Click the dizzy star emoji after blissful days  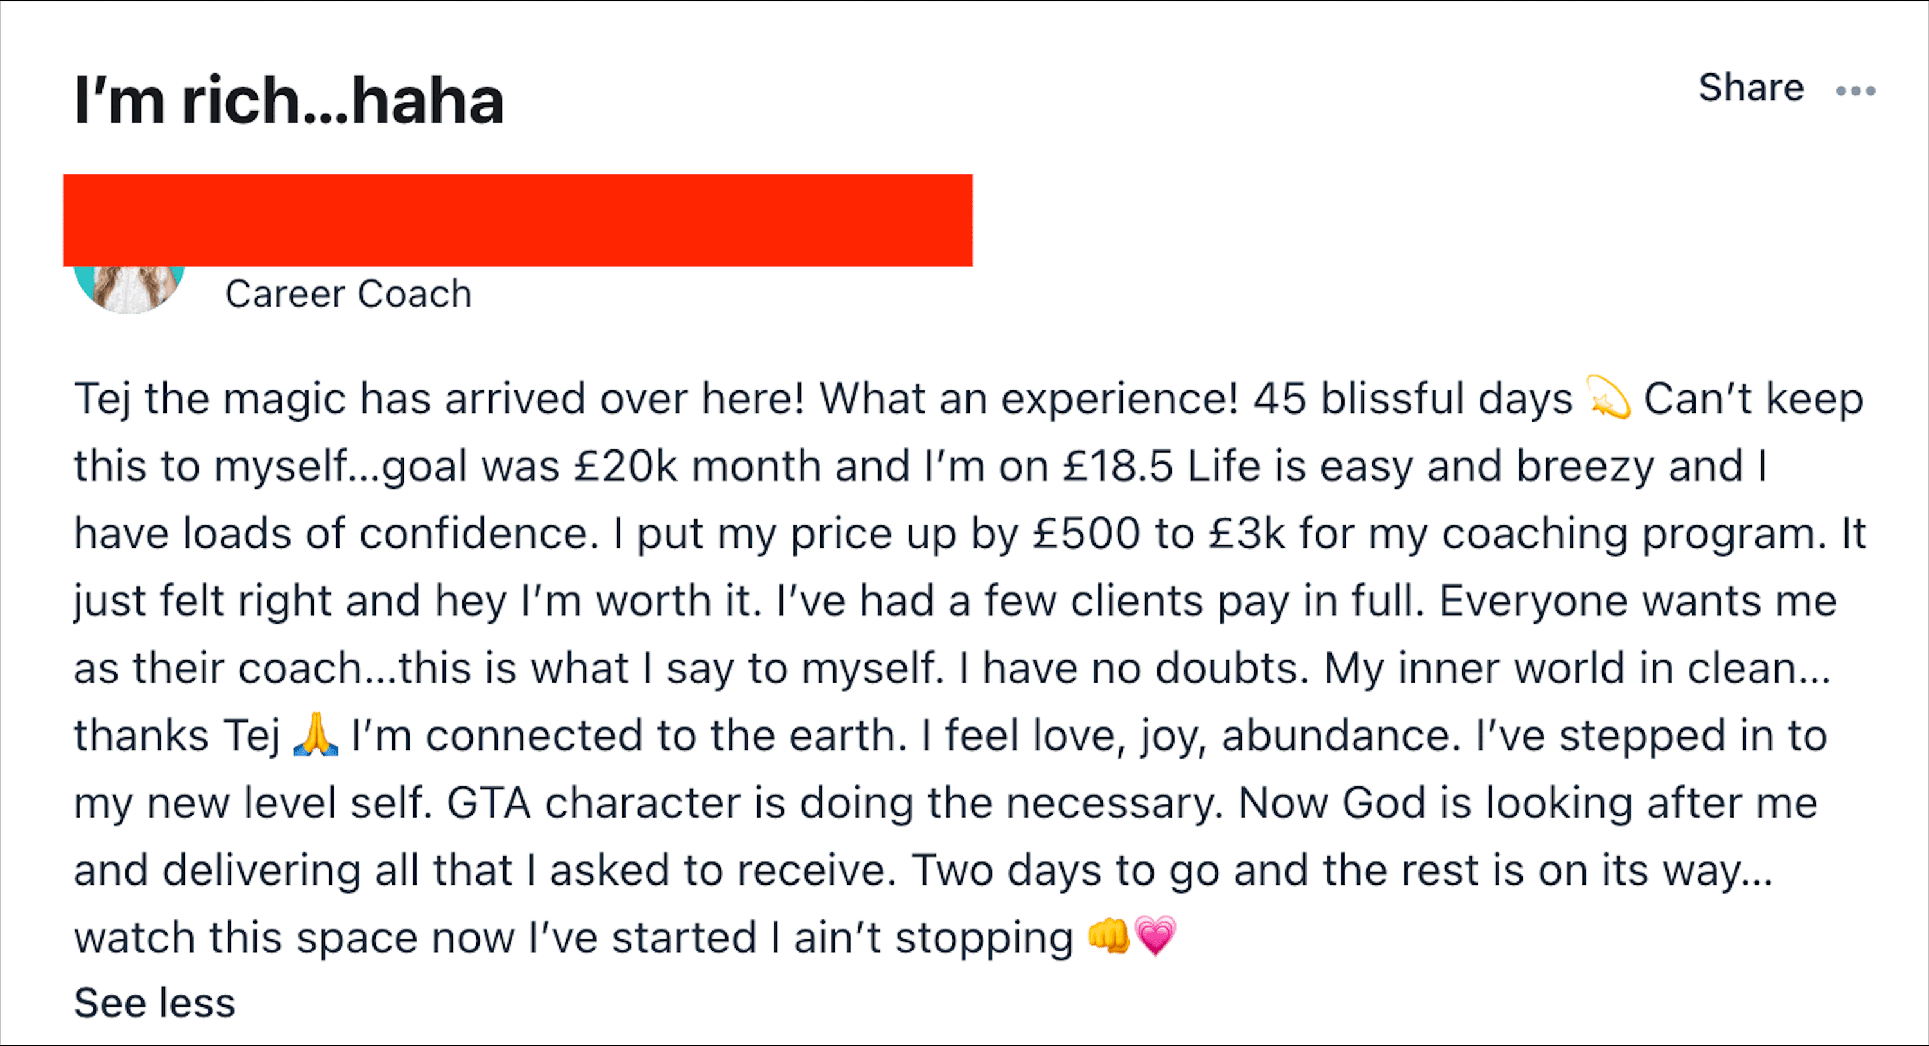[x=1607, y=397]
